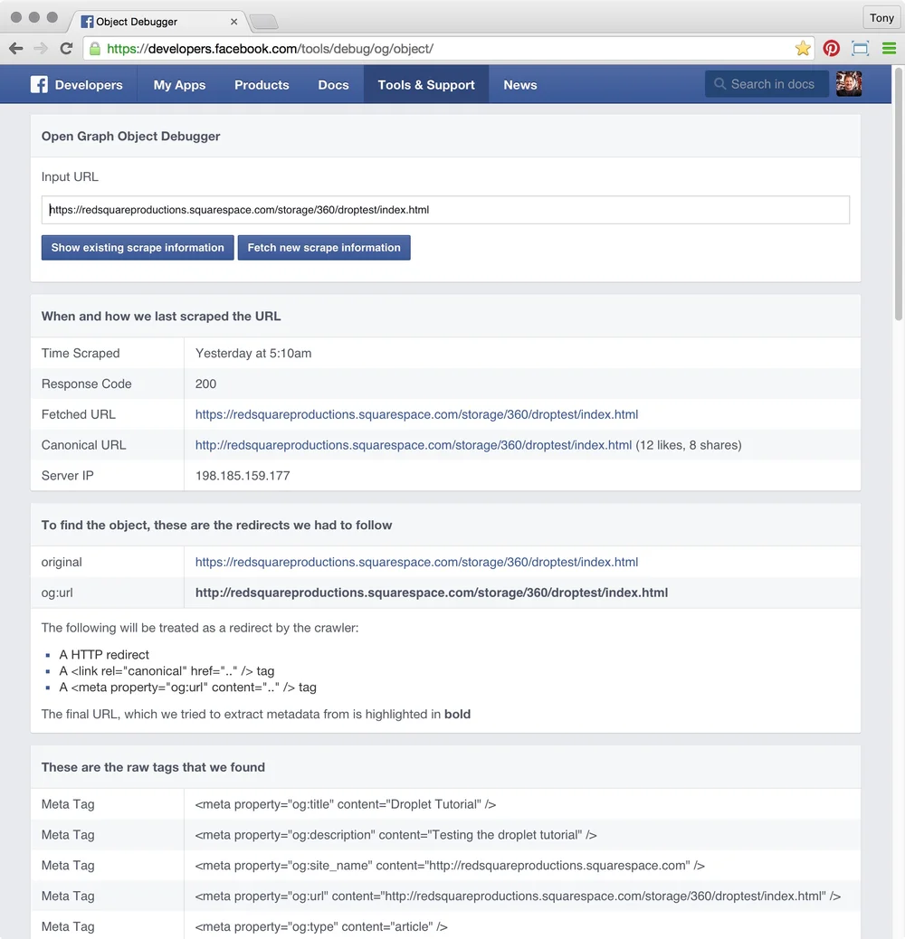The width and height of the screenshot is (905, 939).
Task: Bookmark the page with the star icon
Action: (x=803, y=49)
